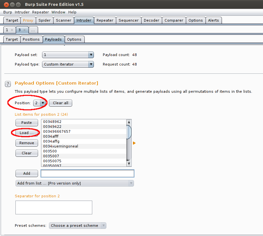263x236 pixels.
Task: Switch to the Sequencer tab
Action: (x=128, y=20)
